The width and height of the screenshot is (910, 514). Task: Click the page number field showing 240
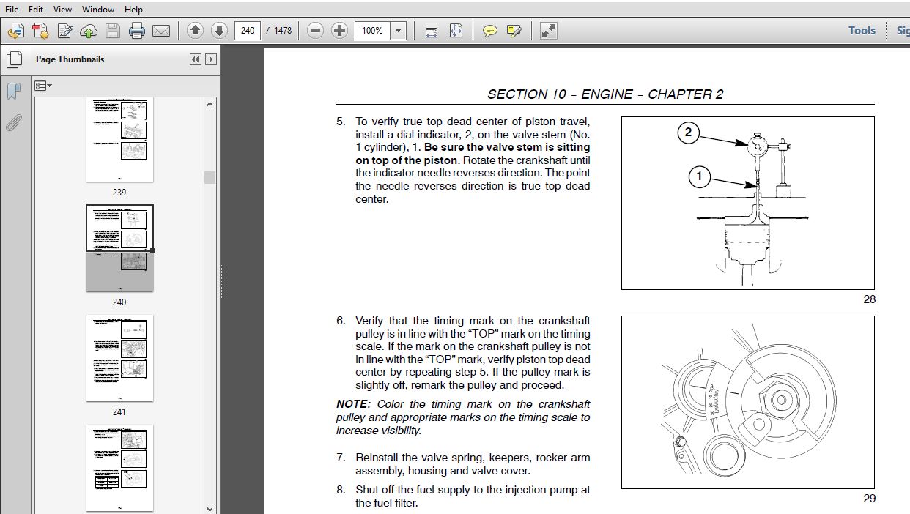click(248, 31)
